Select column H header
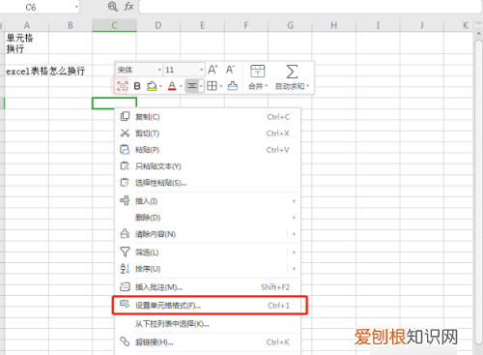483x355 pixels. click(334, 25)
